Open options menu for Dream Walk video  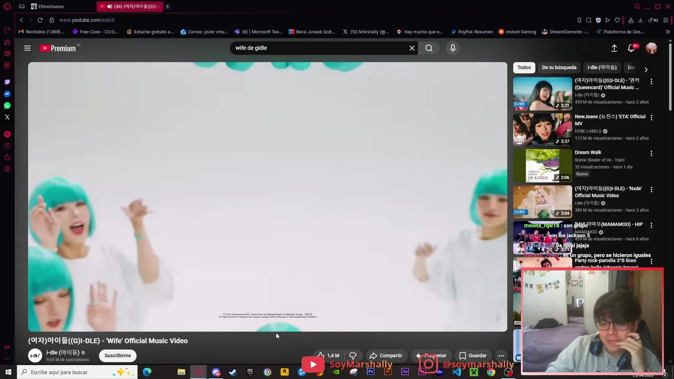coord(651,153)
